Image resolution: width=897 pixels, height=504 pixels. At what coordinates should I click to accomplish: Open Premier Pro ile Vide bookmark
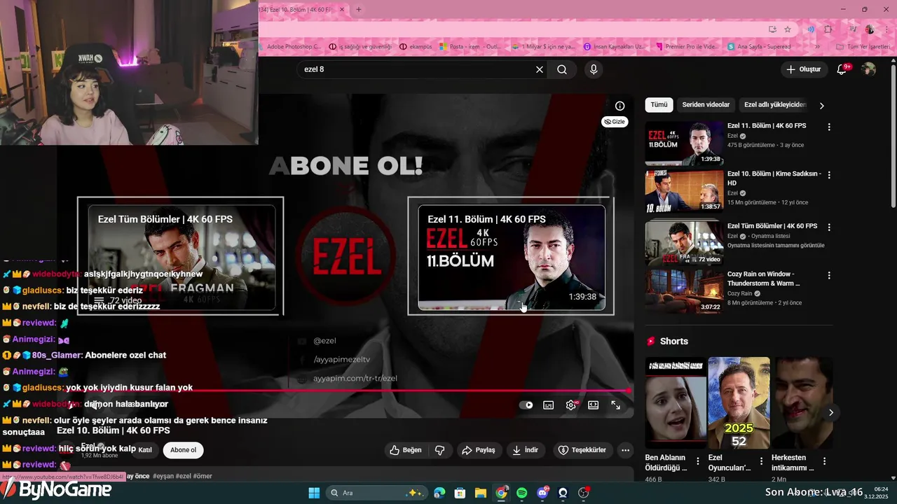click(687, 47)
